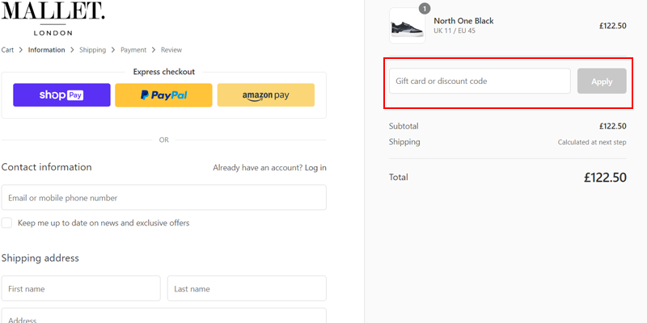
Task: Click the large Total £122.50 amount
Action: (x=605, y=177)
